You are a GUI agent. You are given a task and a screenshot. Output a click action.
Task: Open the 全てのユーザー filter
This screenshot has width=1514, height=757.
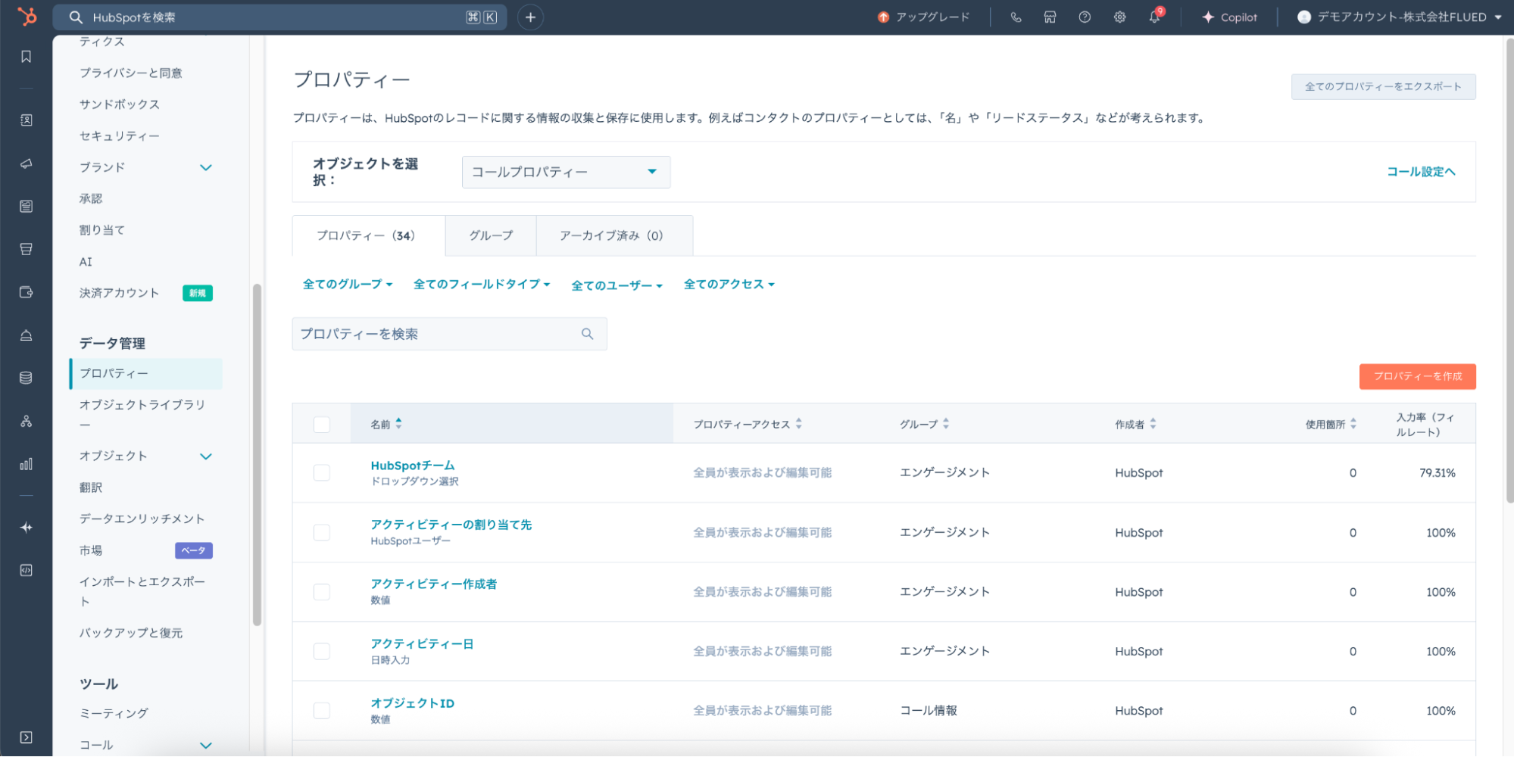coord(617,285)
